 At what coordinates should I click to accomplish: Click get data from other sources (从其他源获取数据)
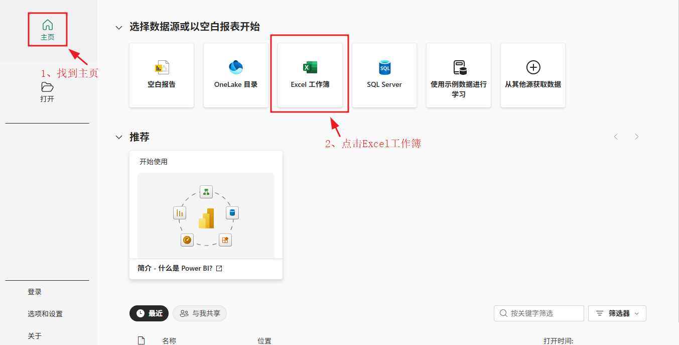[533, 75]
